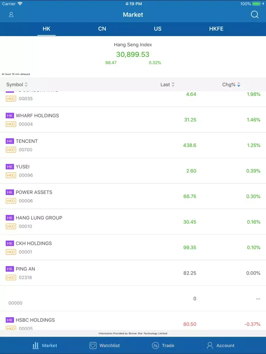Screen dimensions: 266x354
Task: Open the Account person icon
Action: coord(210,346)
